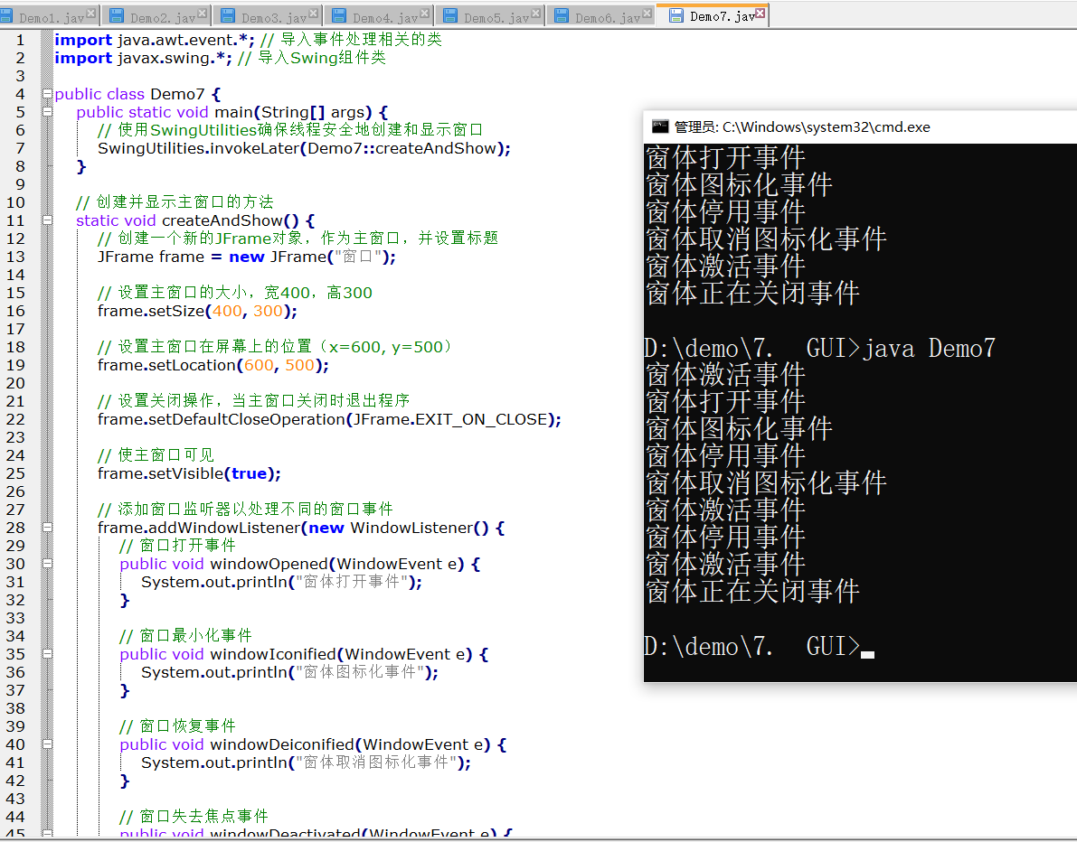Click the disk icon on Demo7.java tab
Screen dimensions: 1077x842
click(x=675, y=15)
